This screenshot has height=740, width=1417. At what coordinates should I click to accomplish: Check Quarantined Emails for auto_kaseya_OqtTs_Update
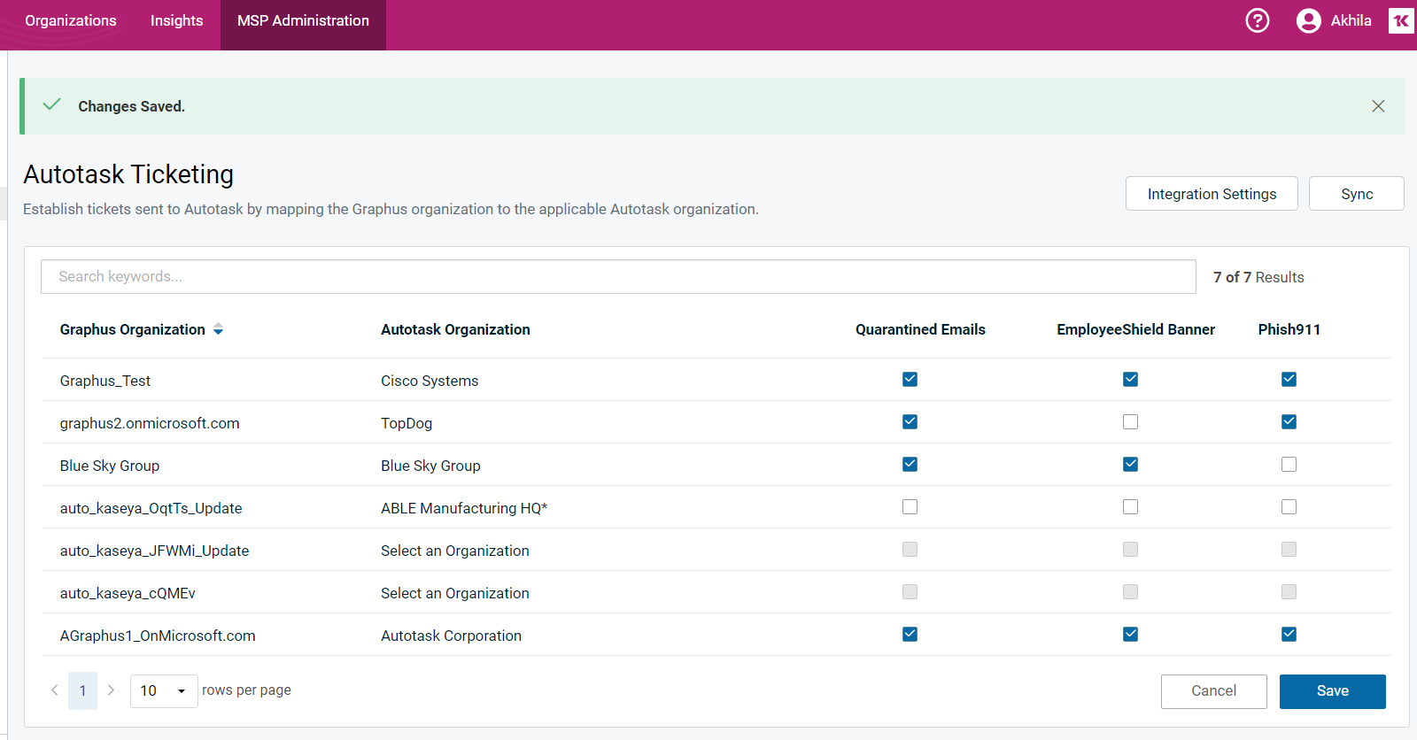click(910, 506)
